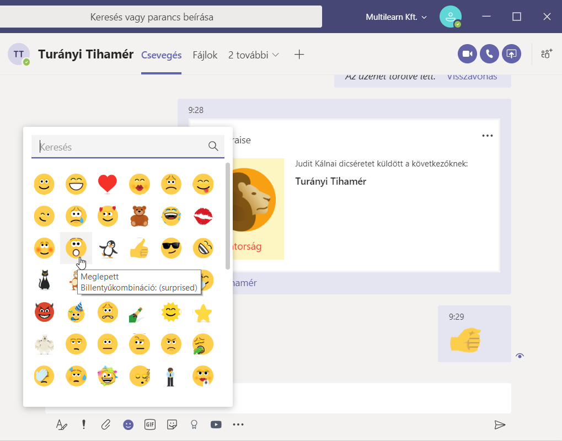Open the GIF picker
The width and height of the screenshot is (562, 441).
click(149, 424)
